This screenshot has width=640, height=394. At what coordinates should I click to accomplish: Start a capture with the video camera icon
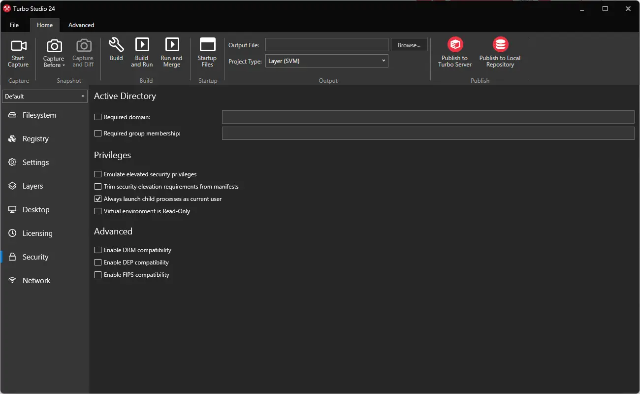tap(19, 46)
